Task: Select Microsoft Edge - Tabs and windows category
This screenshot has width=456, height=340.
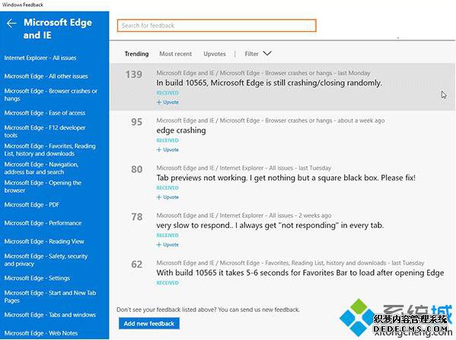Action: (50, 315)
